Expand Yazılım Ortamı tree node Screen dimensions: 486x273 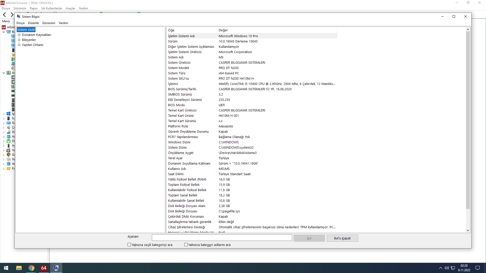[19, 45]
